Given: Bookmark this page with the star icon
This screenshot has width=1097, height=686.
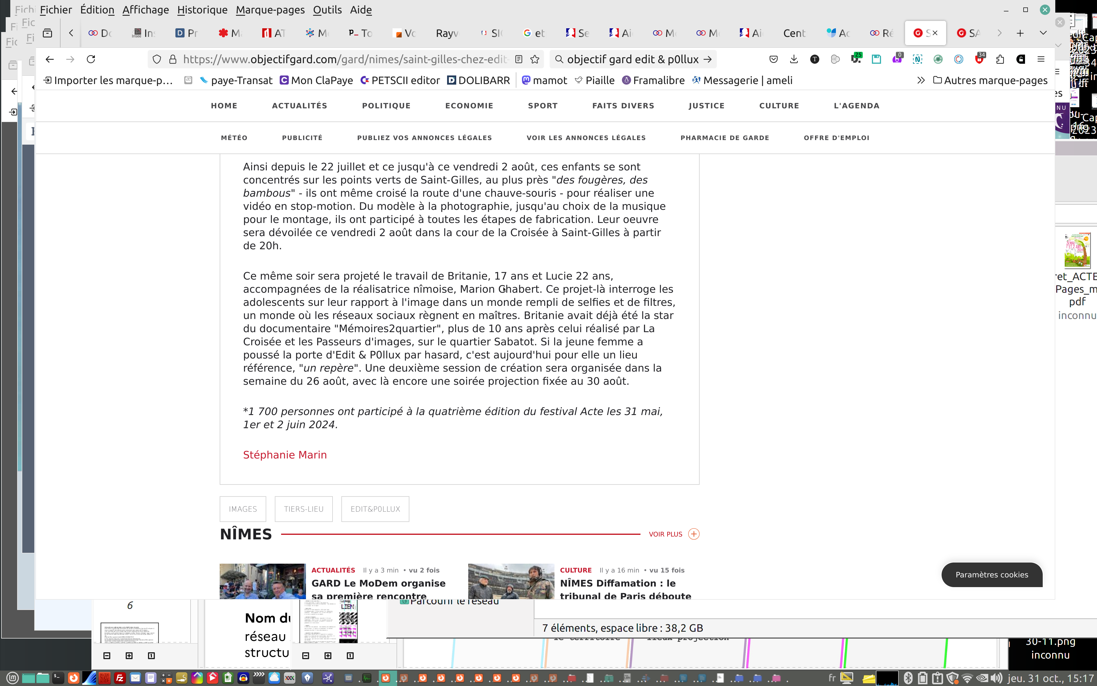Looking at the screenshot, I should click(x=535, y=59).
